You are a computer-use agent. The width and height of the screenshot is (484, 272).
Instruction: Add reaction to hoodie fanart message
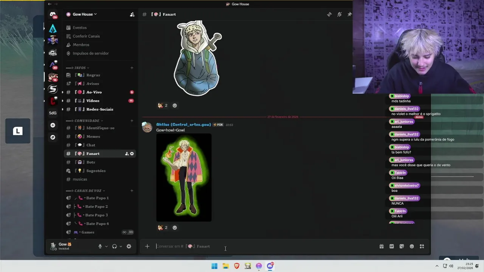coord(175,105)
